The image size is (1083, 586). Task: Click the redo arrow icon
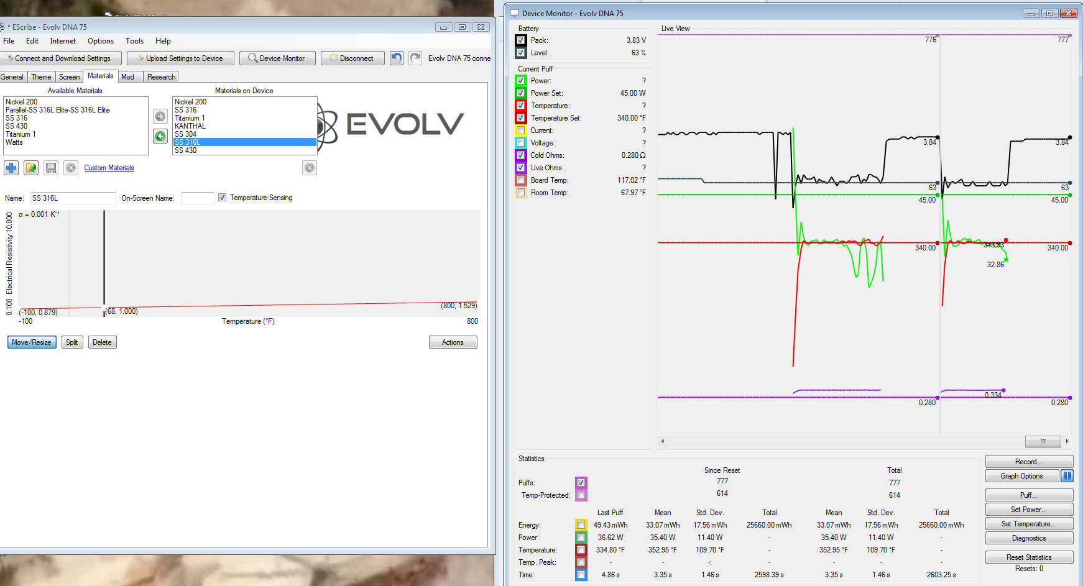point(415,58)
